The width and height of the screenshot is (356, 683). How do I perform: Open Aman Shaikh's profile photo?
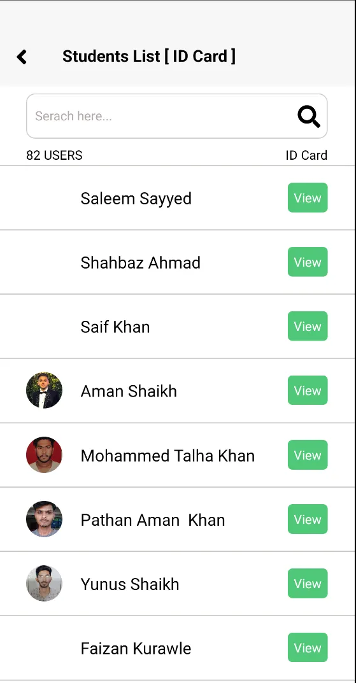[44, 390]
